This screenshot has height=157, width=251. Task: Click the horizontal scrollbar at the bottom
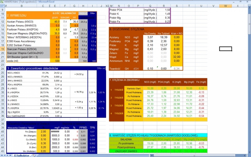195,155
